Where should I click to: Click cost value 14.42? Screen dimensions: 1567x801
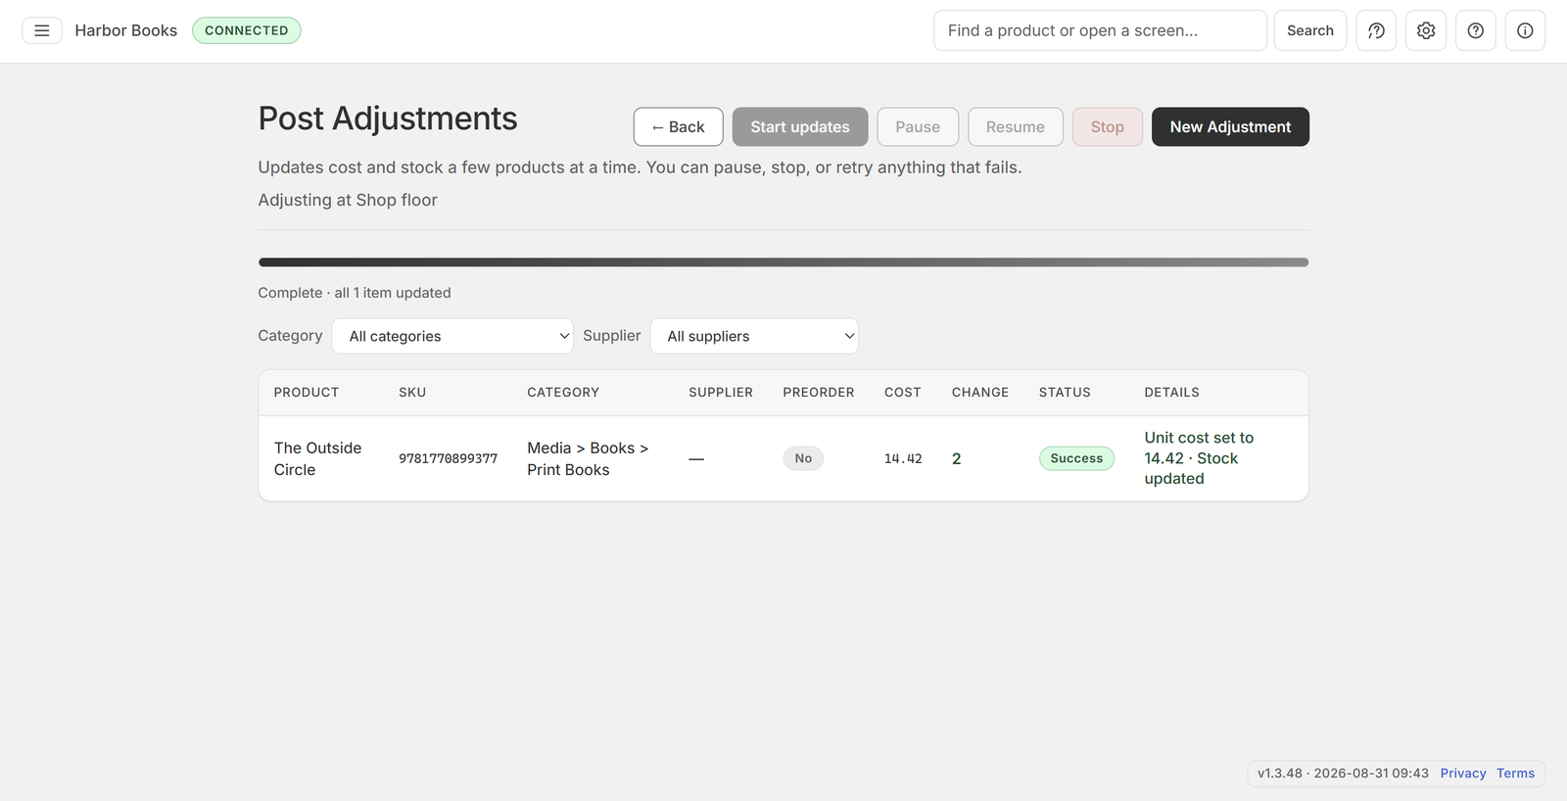coord(903,458)
